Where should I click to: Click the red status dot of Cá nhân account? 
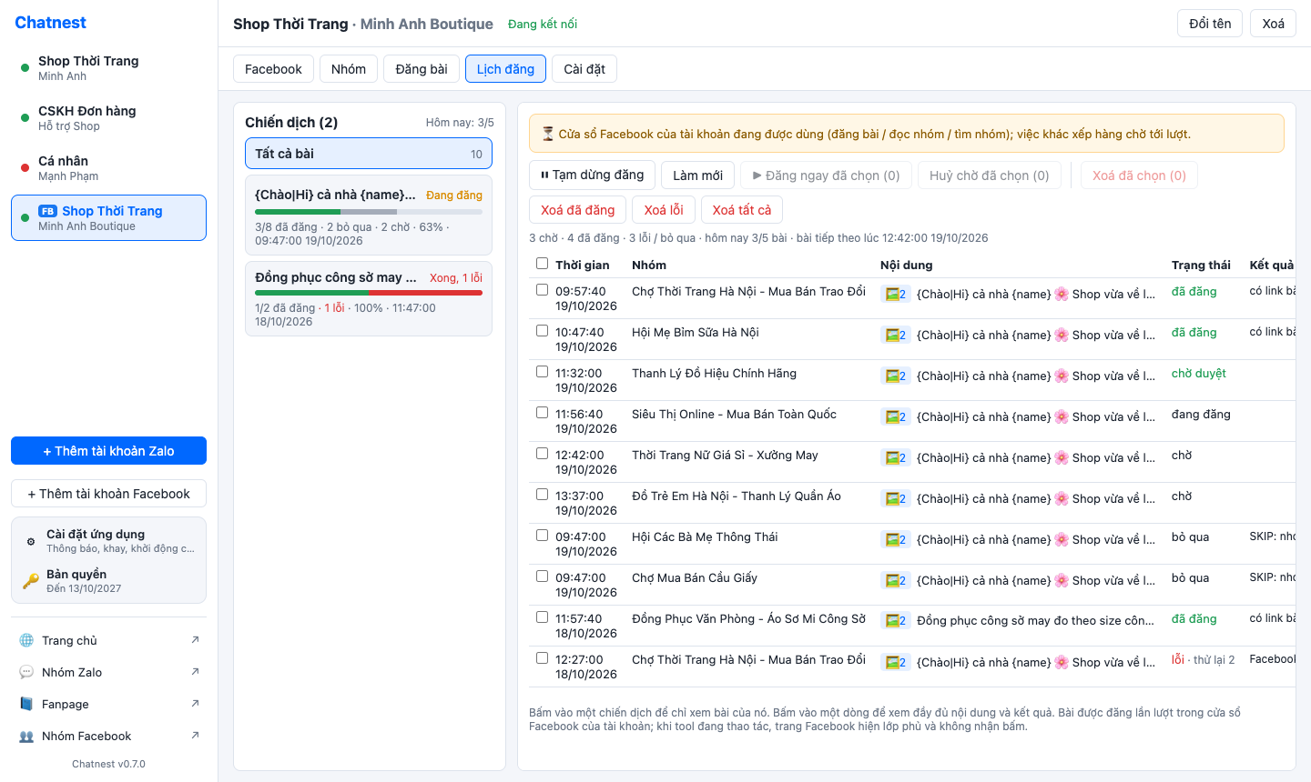(25, 167)
